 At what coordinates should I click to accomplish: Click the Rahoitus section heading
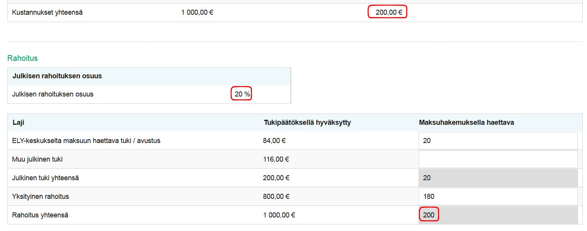pos(23,58)
